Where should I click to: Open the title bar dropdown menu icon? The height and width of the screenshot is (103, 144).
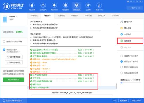(131, 1)
